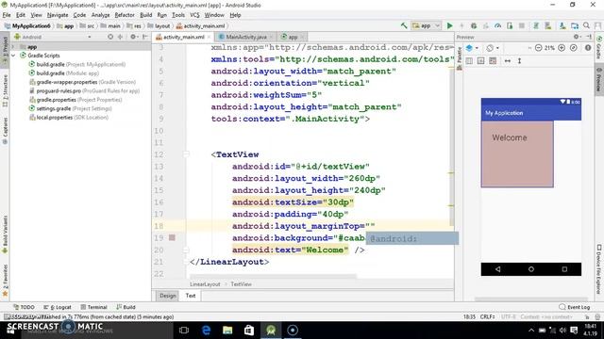Open the app run configuration dropdown
The image size is (604, 339).
[426, 25]
